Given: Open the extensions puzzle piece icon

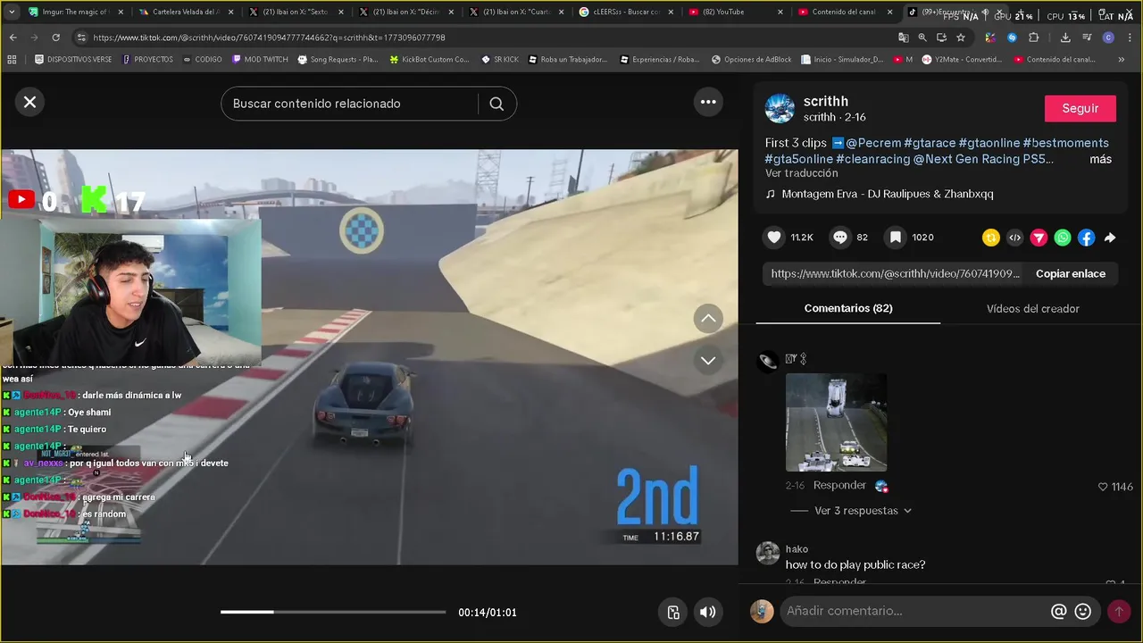Looking at the screenshot, I should point(1033,38).
